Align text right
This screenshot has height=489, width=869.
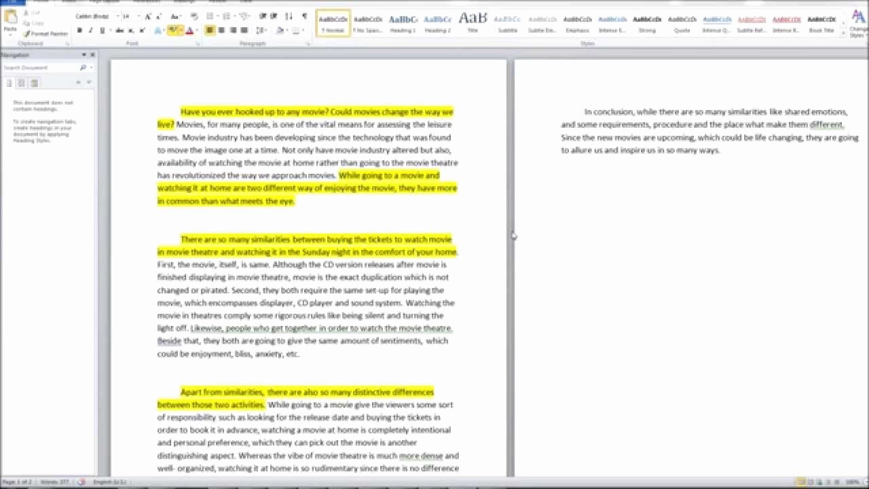click(x=233, y=31)
